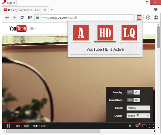This screenshot has width=161, height=135.
Task: Unmute the video sound
Action: (27, 126)
